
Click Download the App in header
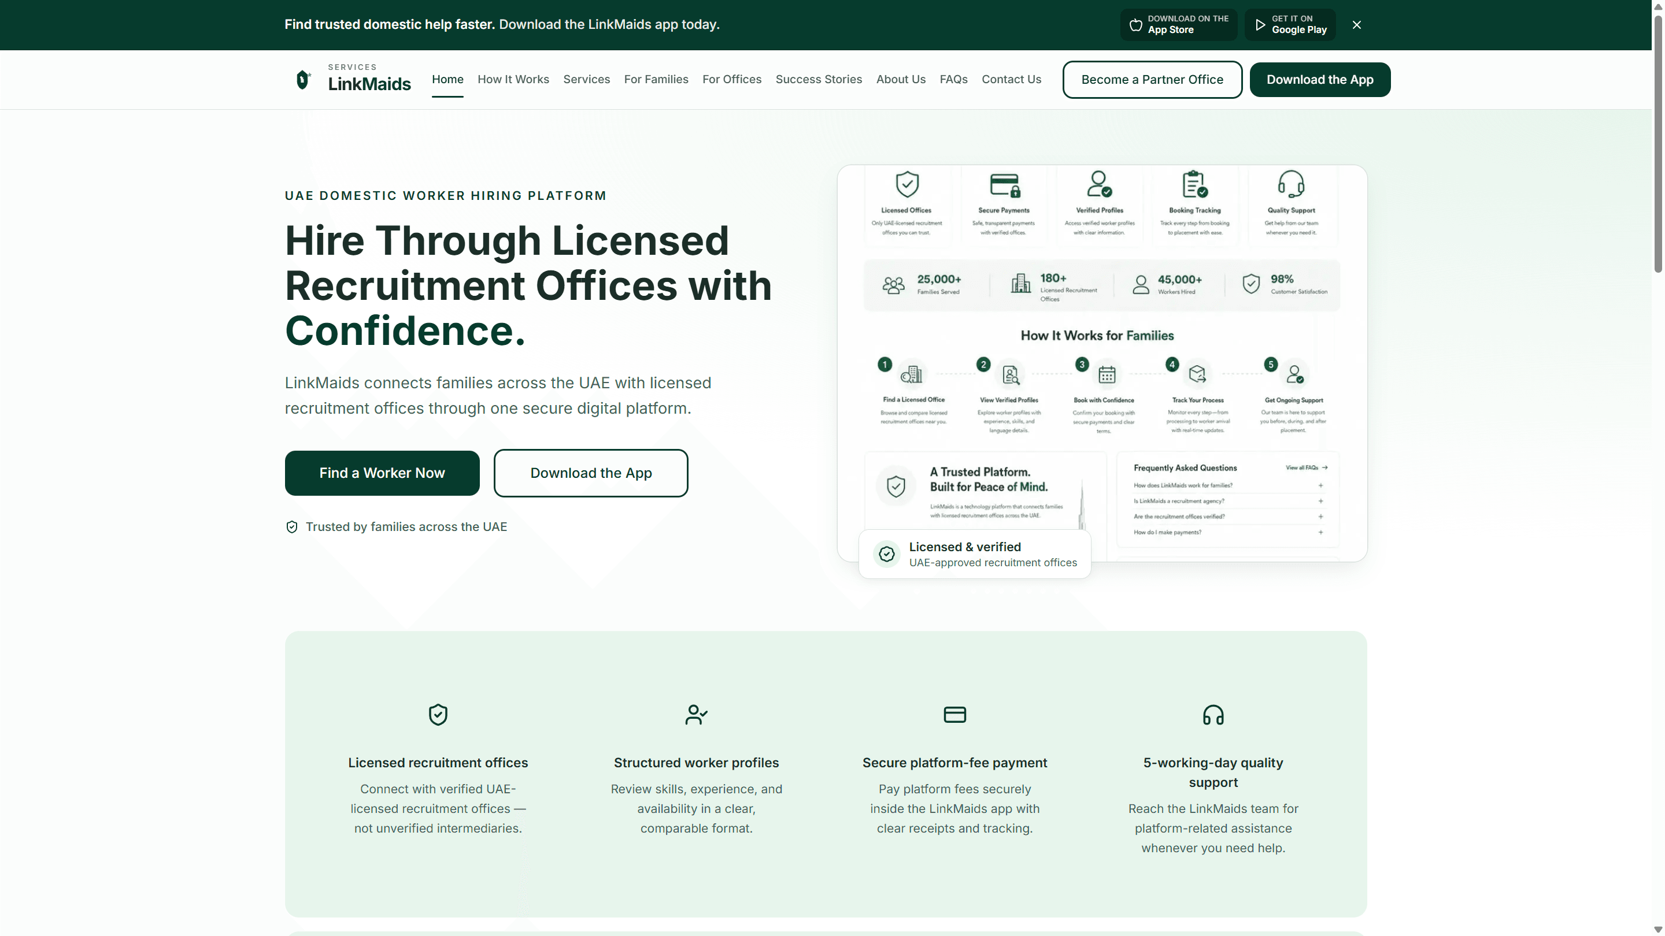[1320, 80]
